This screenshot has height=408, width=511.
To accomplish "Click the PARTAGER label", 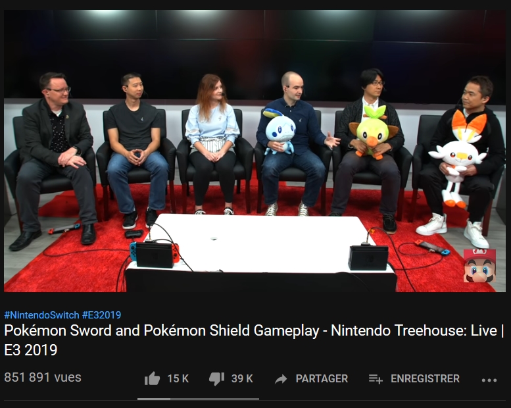I will click(322, 378).
